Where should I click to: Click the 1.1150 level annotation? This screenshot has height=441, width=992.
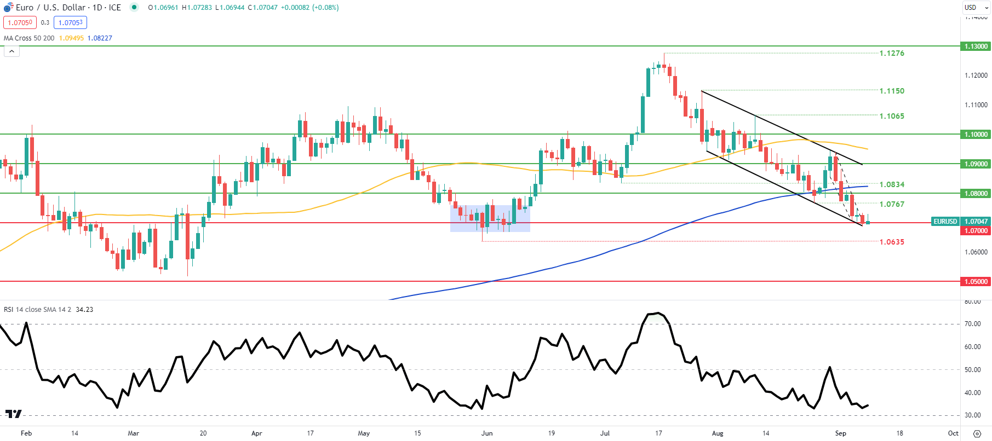click(892, 91)
